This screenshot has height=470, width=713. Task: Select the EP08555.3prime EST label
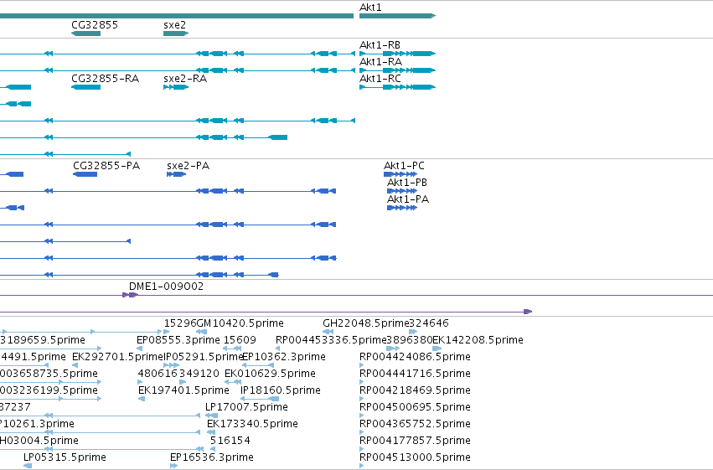click(178, 340)
